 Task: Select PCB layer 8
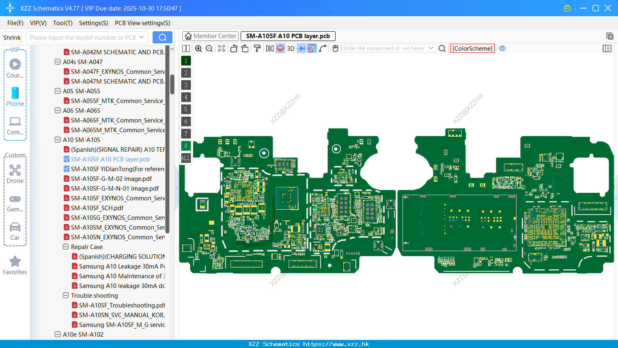coord(186,146)
